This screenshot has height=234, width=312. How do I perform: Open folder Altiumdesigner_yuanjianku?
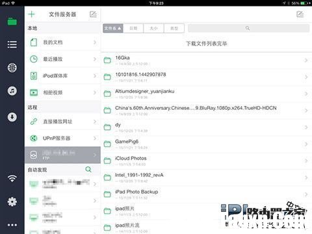pyautogui.click(x=207, y=94)
